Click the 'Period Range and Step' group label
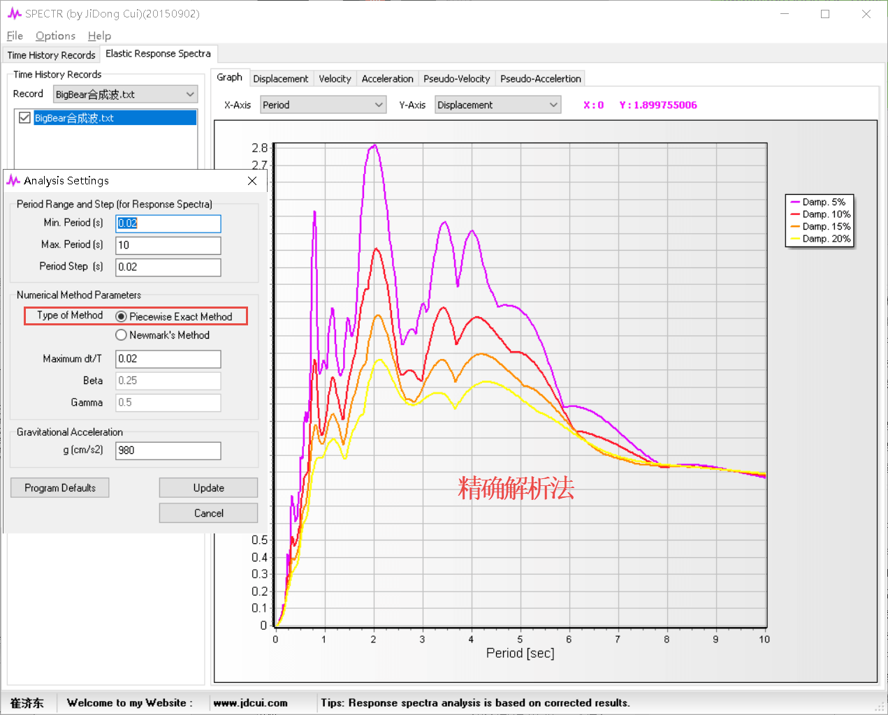The image size is (888, 715). point(115,205)
